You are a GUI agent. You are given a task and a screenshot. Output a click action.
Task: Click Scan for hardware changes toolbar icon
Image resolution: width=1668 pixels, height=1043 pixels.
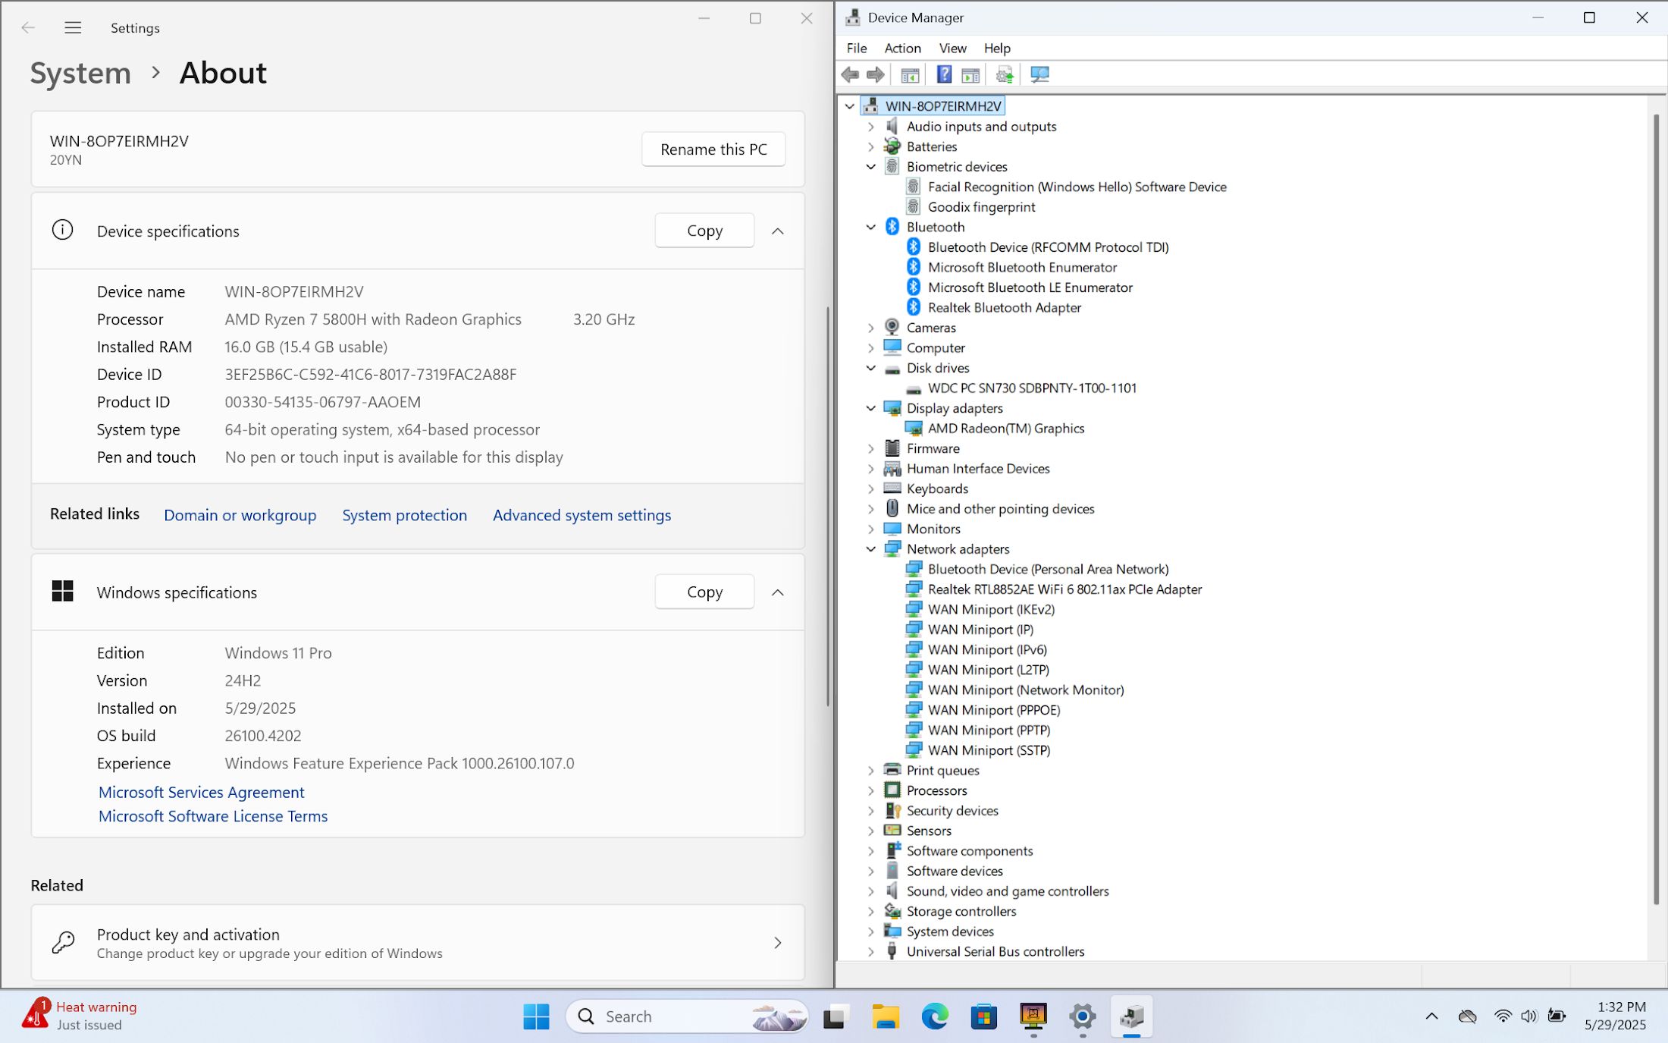tap(1039, 74)
